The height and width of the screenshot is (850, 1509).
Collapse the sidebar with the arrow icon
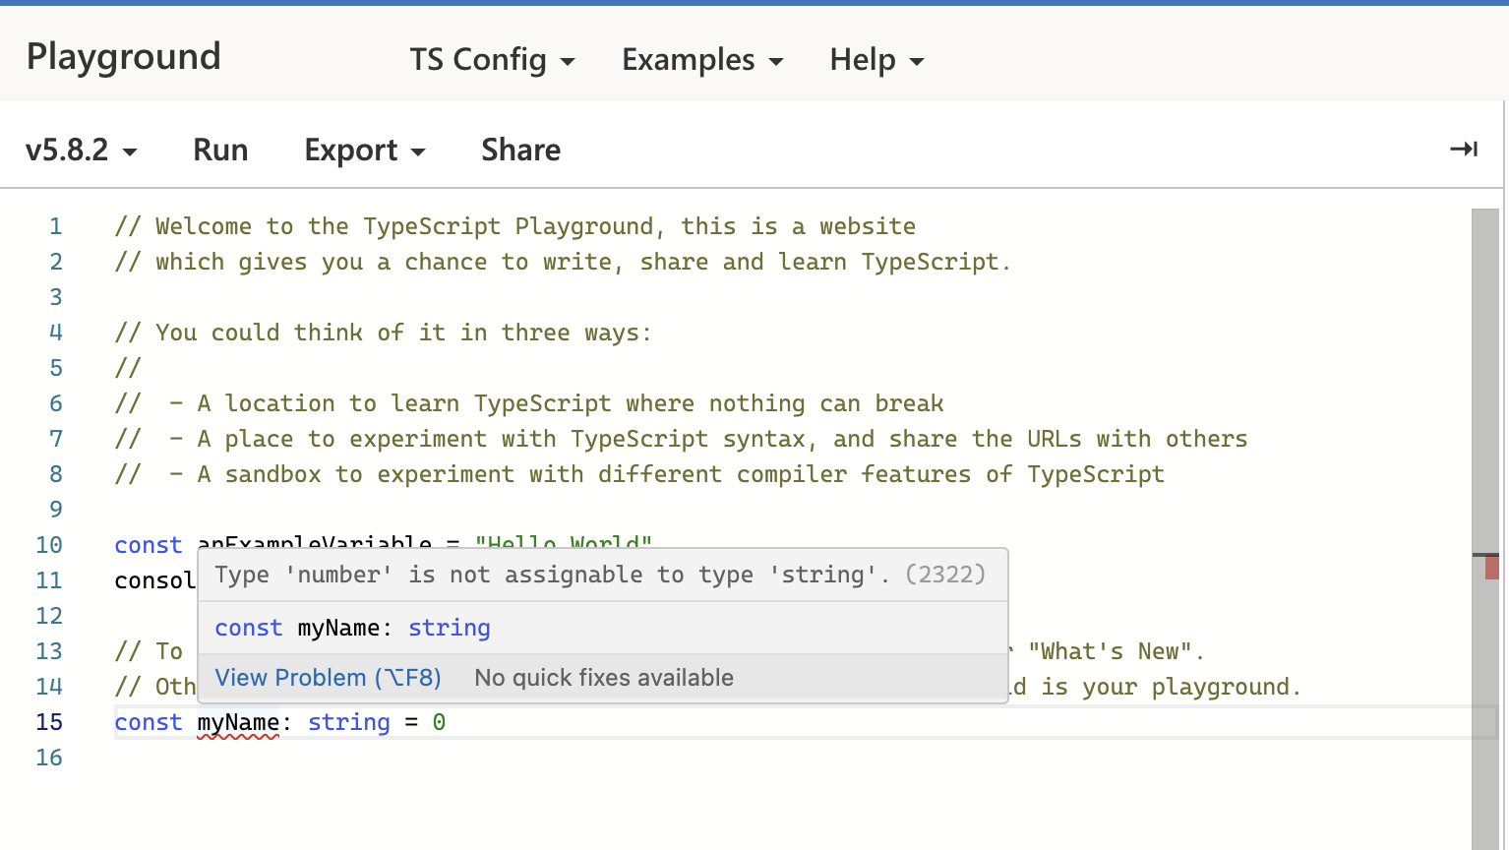[x=1464, y=149]
